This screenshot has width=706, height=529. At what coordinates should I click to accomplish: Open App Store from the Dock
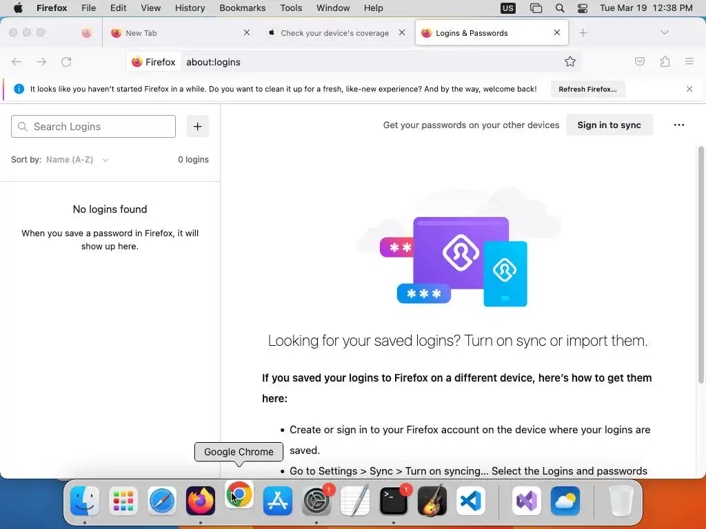point(278,501)
